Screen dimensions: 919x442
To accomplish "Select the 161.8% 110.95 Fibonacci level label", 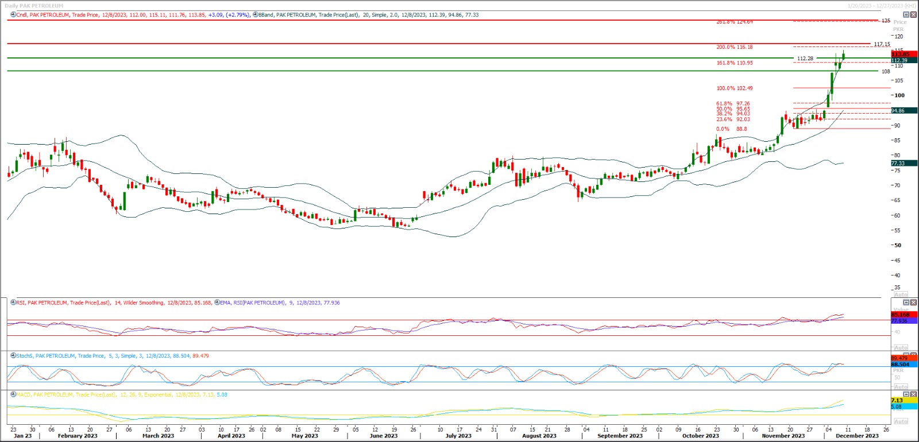I will [x=734, y=63].
